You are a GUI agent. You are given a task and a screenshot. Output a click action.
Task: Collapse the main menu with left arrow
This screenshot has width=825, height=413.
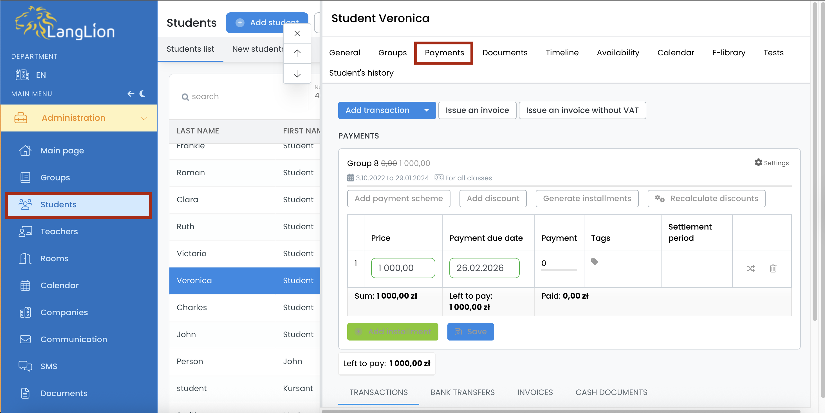click(x=131, y=94)
